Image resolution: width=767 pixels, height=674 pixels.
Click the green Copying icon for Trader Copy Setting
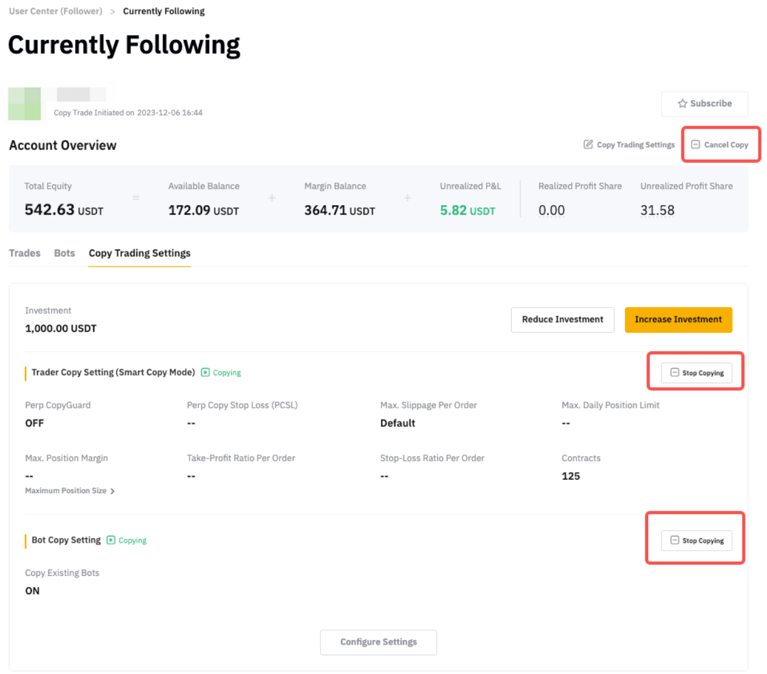point(205,373)
